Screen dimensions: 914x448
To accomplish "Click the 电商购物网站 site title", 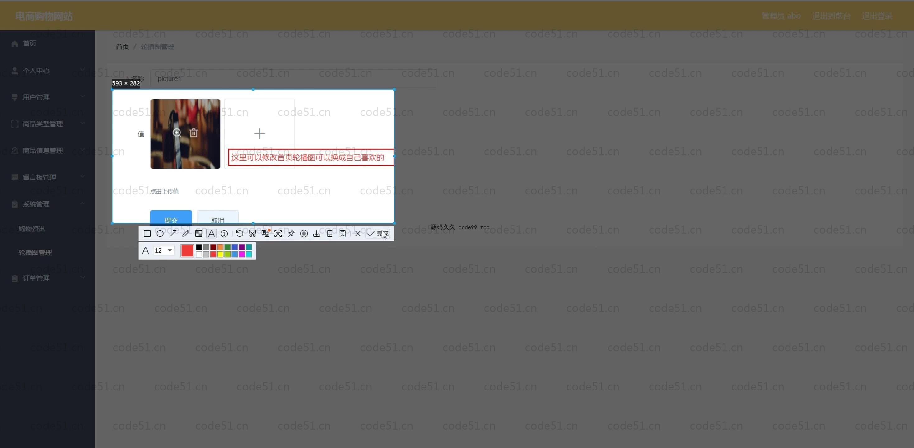I will (44, 16).
